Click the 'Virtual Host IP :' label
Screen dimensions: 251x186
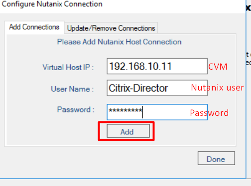pos(68,67)
